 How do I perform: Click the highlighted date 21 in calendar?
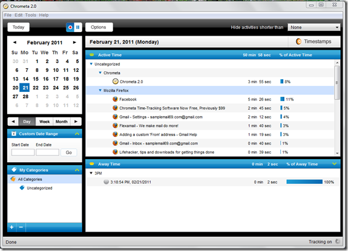coord(25,88)
